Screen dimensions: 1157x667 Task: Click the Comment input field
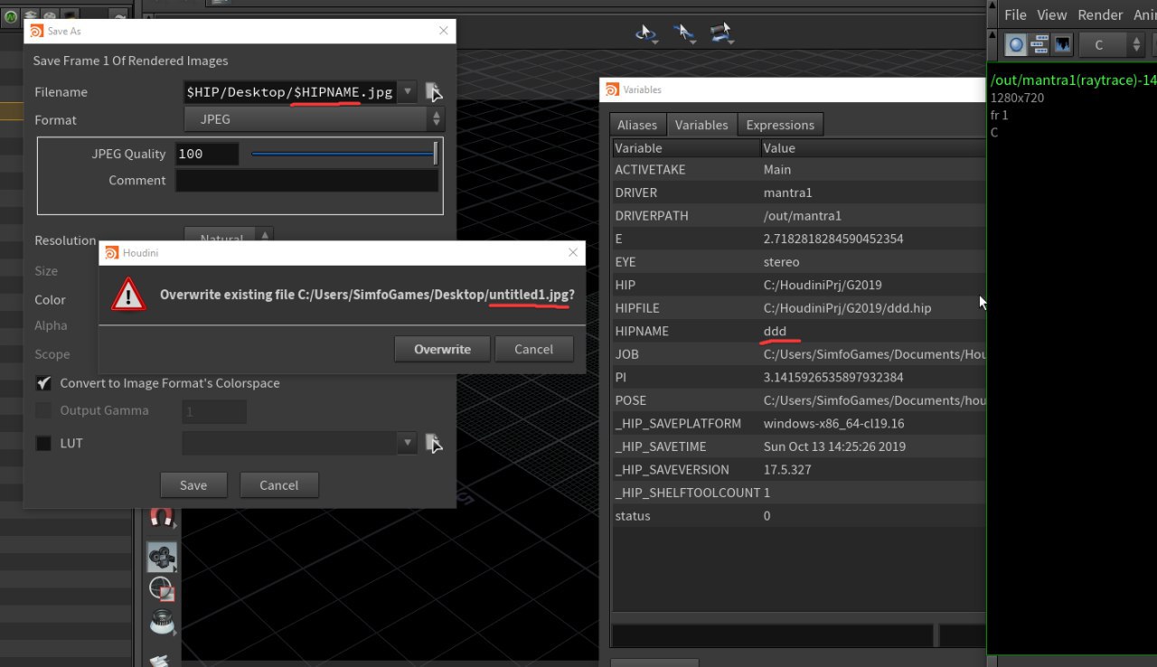(306, 181)
